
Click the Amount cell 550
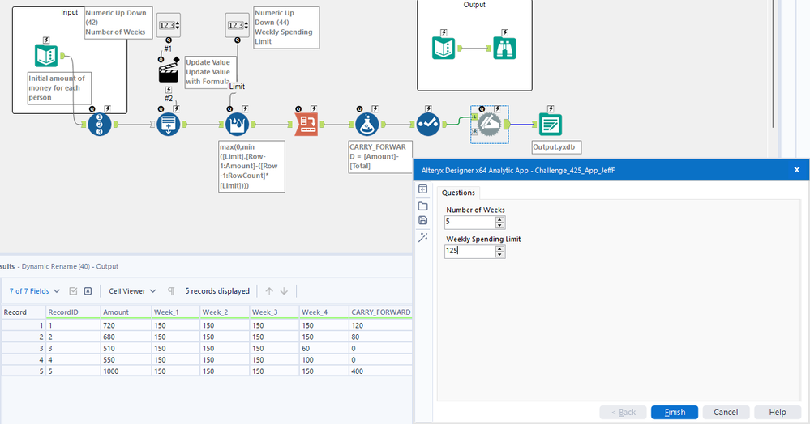click(126, 359)
